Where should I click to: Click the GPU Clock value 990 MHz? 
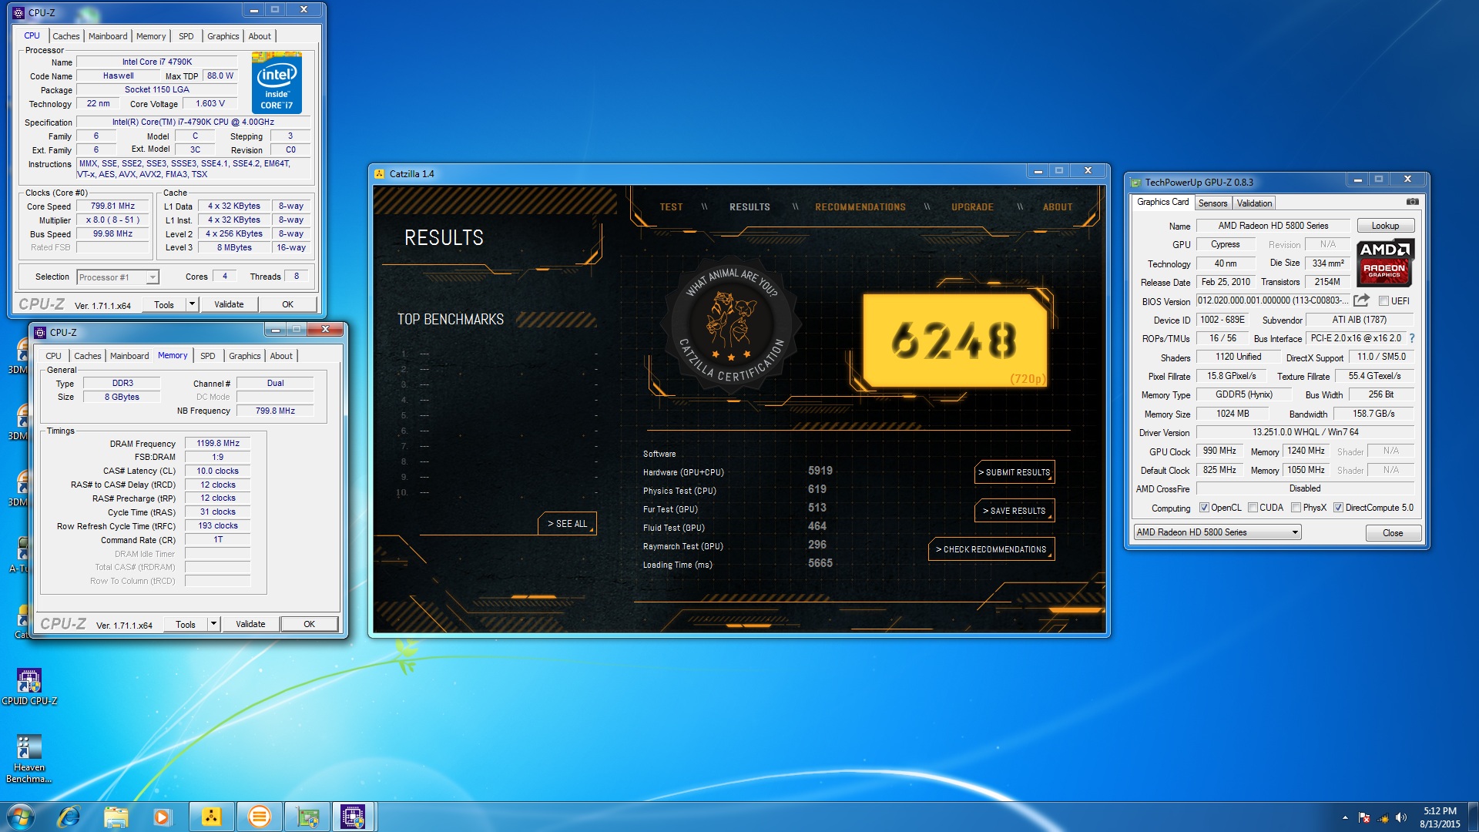click(x=1219, y=451)
